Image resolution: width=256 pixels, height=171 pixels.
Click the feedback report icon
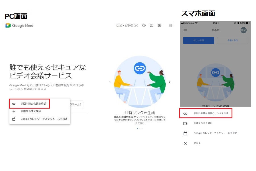152,25
